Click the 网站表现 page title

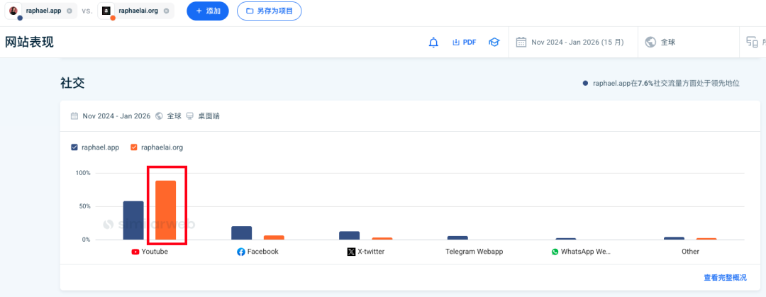(x=29, y=42)
